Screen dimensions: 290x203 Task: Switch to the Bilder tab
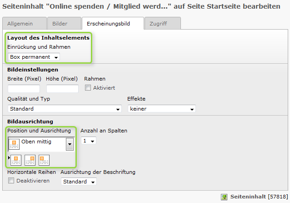[x=60, y=23]
